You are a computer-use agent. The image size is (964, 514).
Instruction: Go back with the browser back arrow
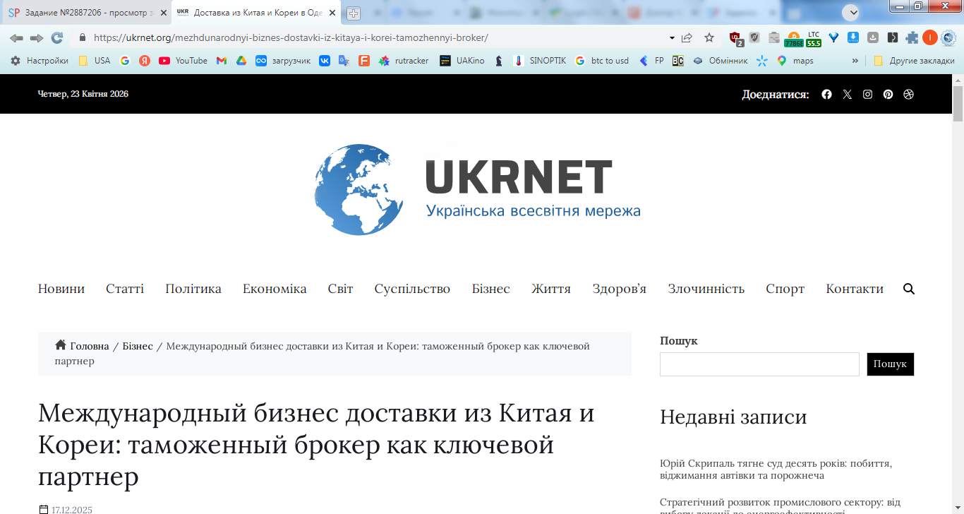[16, 37]
